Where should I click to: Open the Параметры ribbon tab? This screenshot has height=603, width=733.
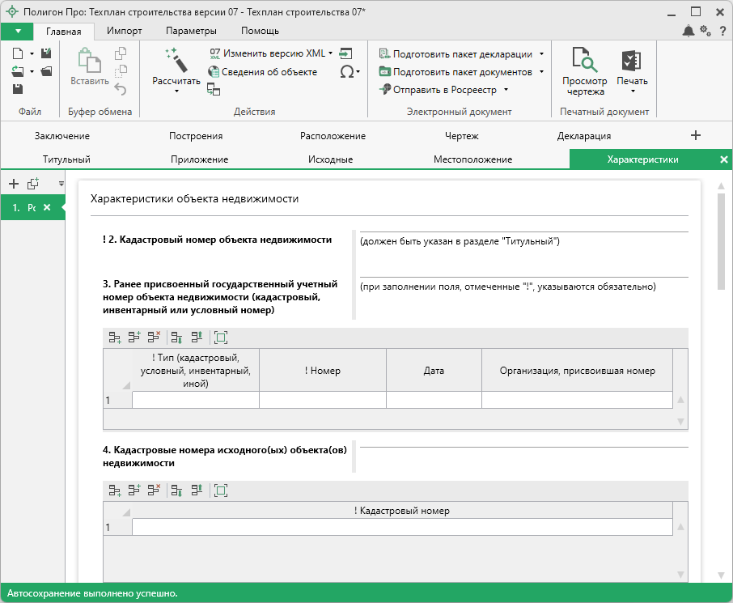[191, 31]
